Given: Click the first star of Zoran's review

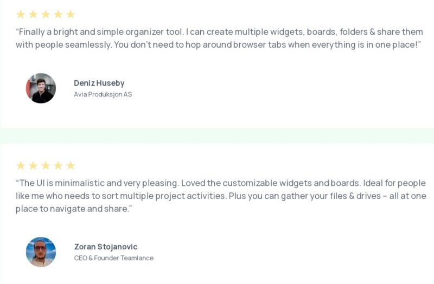Looking at the screenshot, I should tap(21, 165).
